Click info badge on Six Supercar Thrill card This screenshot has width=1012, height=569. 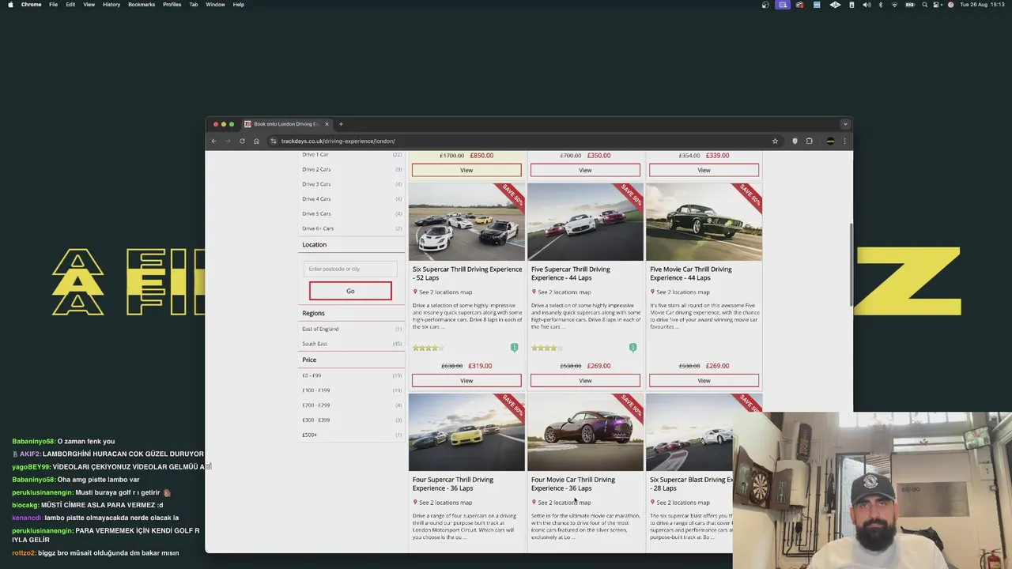[x=514, y=348]
